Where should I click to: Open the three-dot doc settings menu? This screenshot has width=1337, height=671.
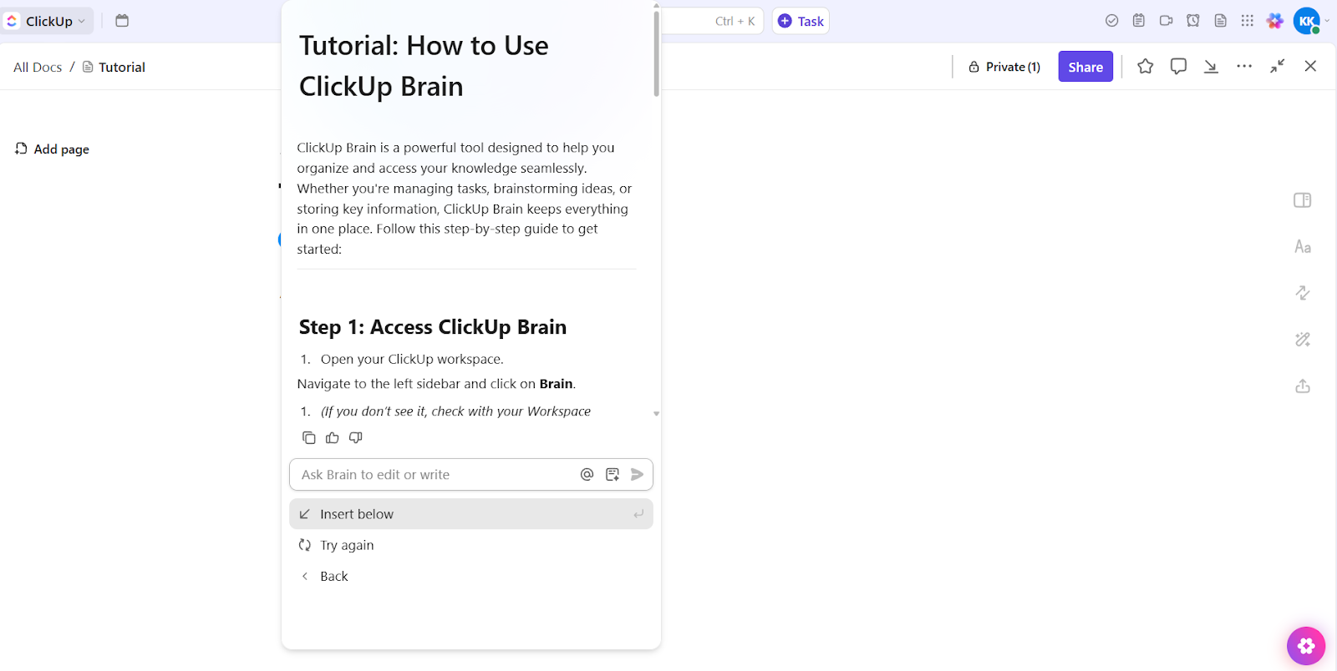1243,67
